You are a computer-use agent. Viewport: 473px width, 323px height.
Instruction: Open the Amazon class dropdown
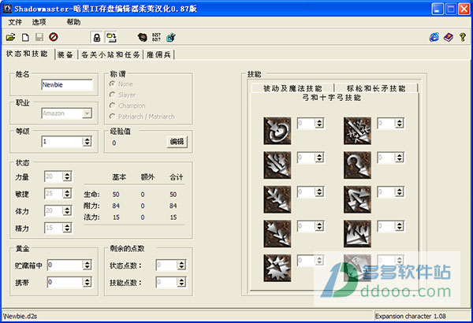pyautogui.click(x=87, y=113)
